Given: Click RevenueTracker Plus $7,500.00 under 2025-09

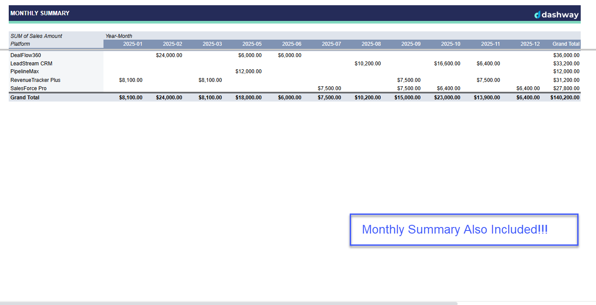Looking at the screenshot, I should coord(409,80).
